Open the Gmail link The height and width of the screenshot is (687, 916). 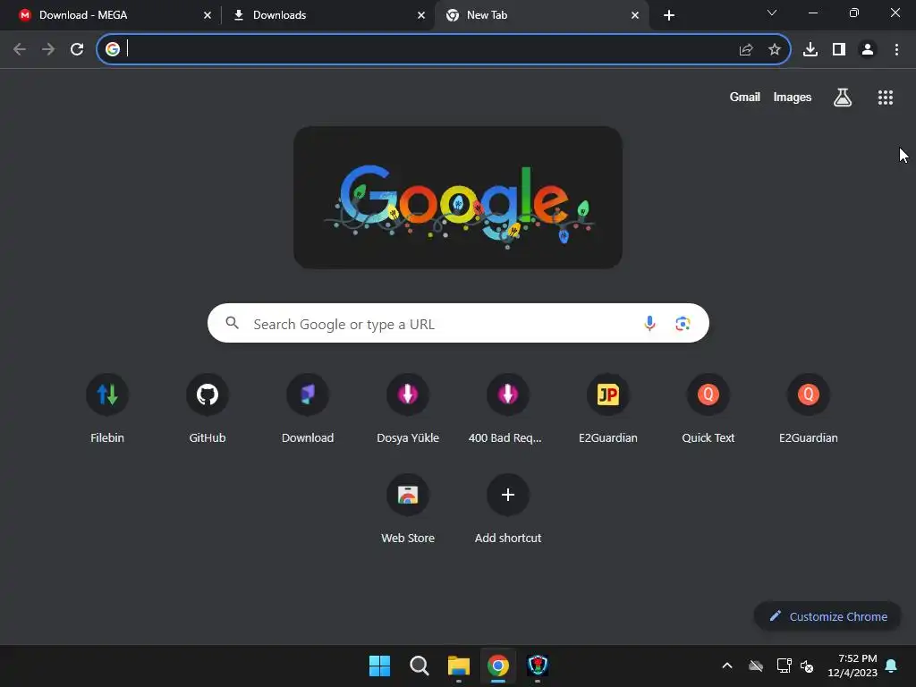coord(745,97)
